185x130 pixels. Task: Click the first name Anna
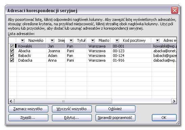point(52,60)
